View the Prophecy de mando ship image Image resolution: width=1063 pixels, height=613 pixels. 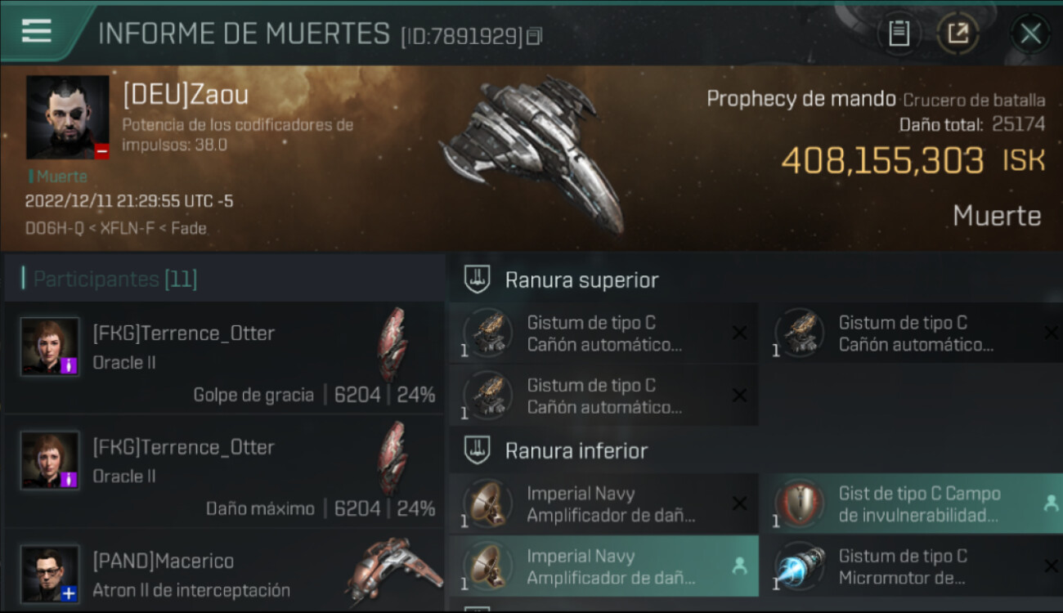click(x=531, y=155)
